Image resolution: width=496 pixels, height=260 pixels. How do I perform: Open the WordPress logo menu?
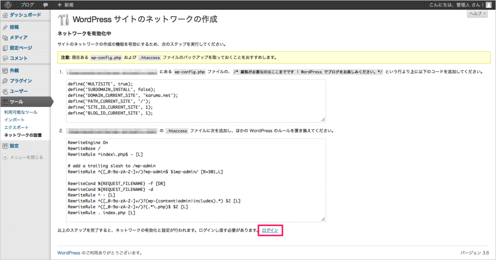(8, 5)
